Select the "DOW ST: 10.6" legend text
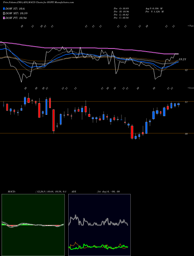The image size is (194, 256). [x=15, y=9]
